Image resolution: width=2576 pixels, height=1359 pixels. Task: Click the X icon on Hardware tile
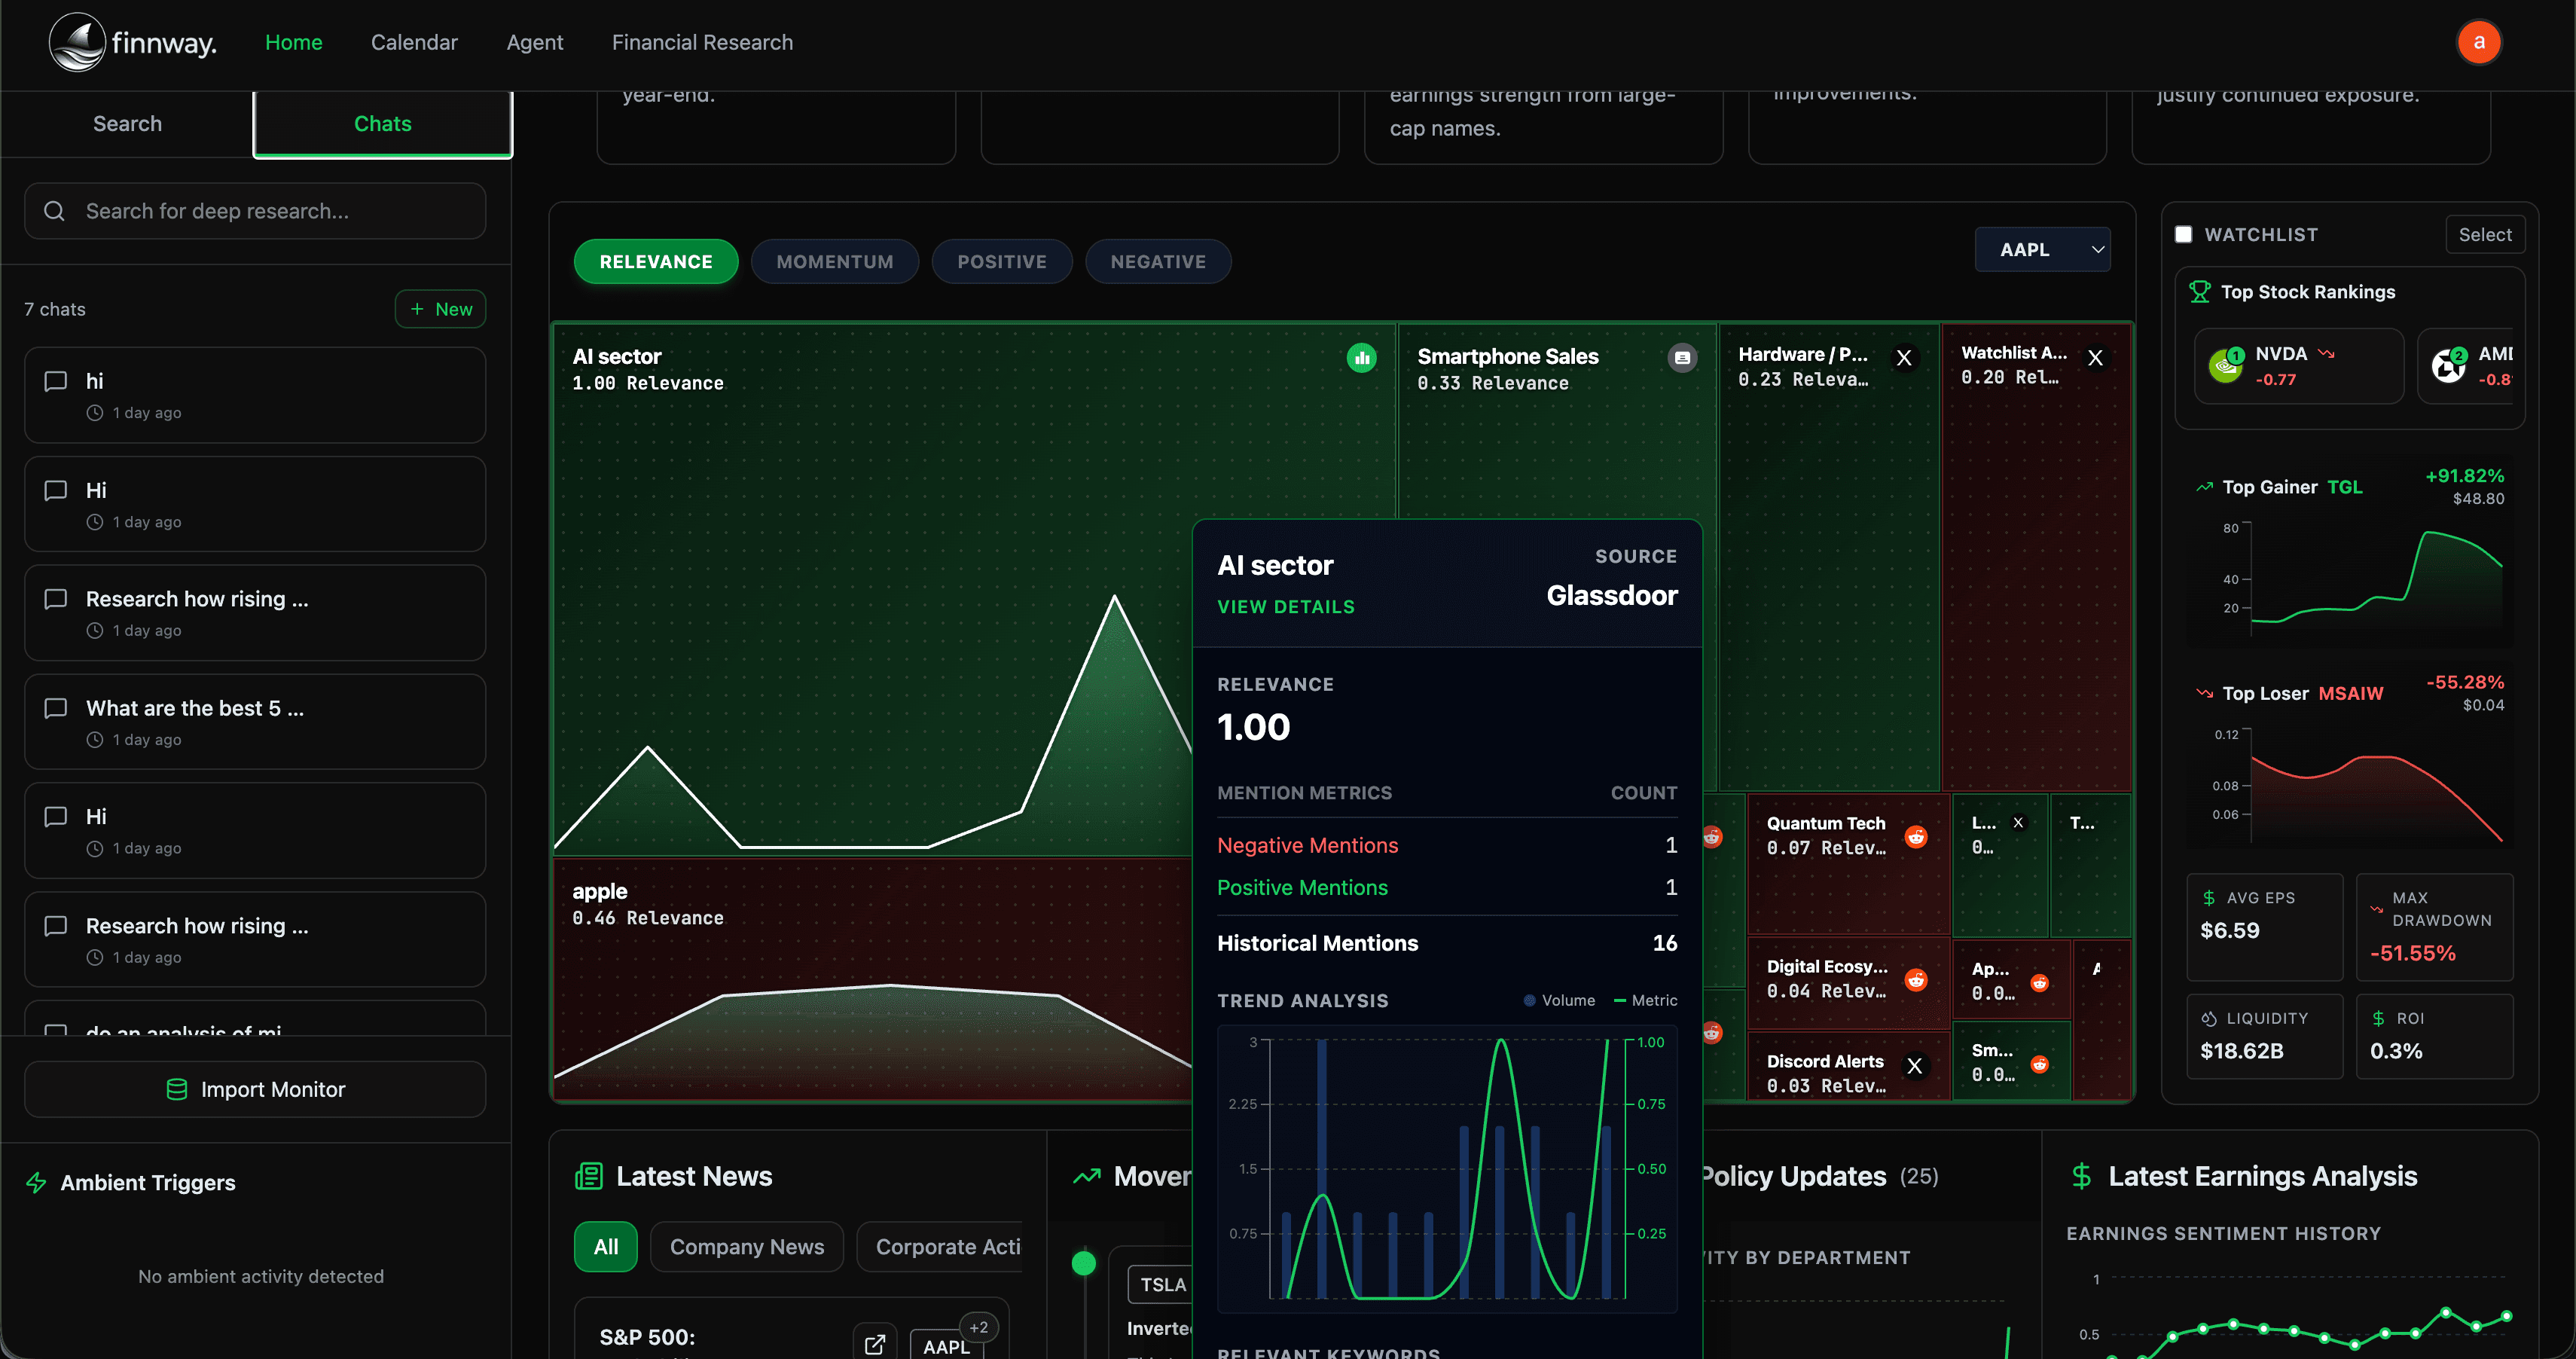1904,358
